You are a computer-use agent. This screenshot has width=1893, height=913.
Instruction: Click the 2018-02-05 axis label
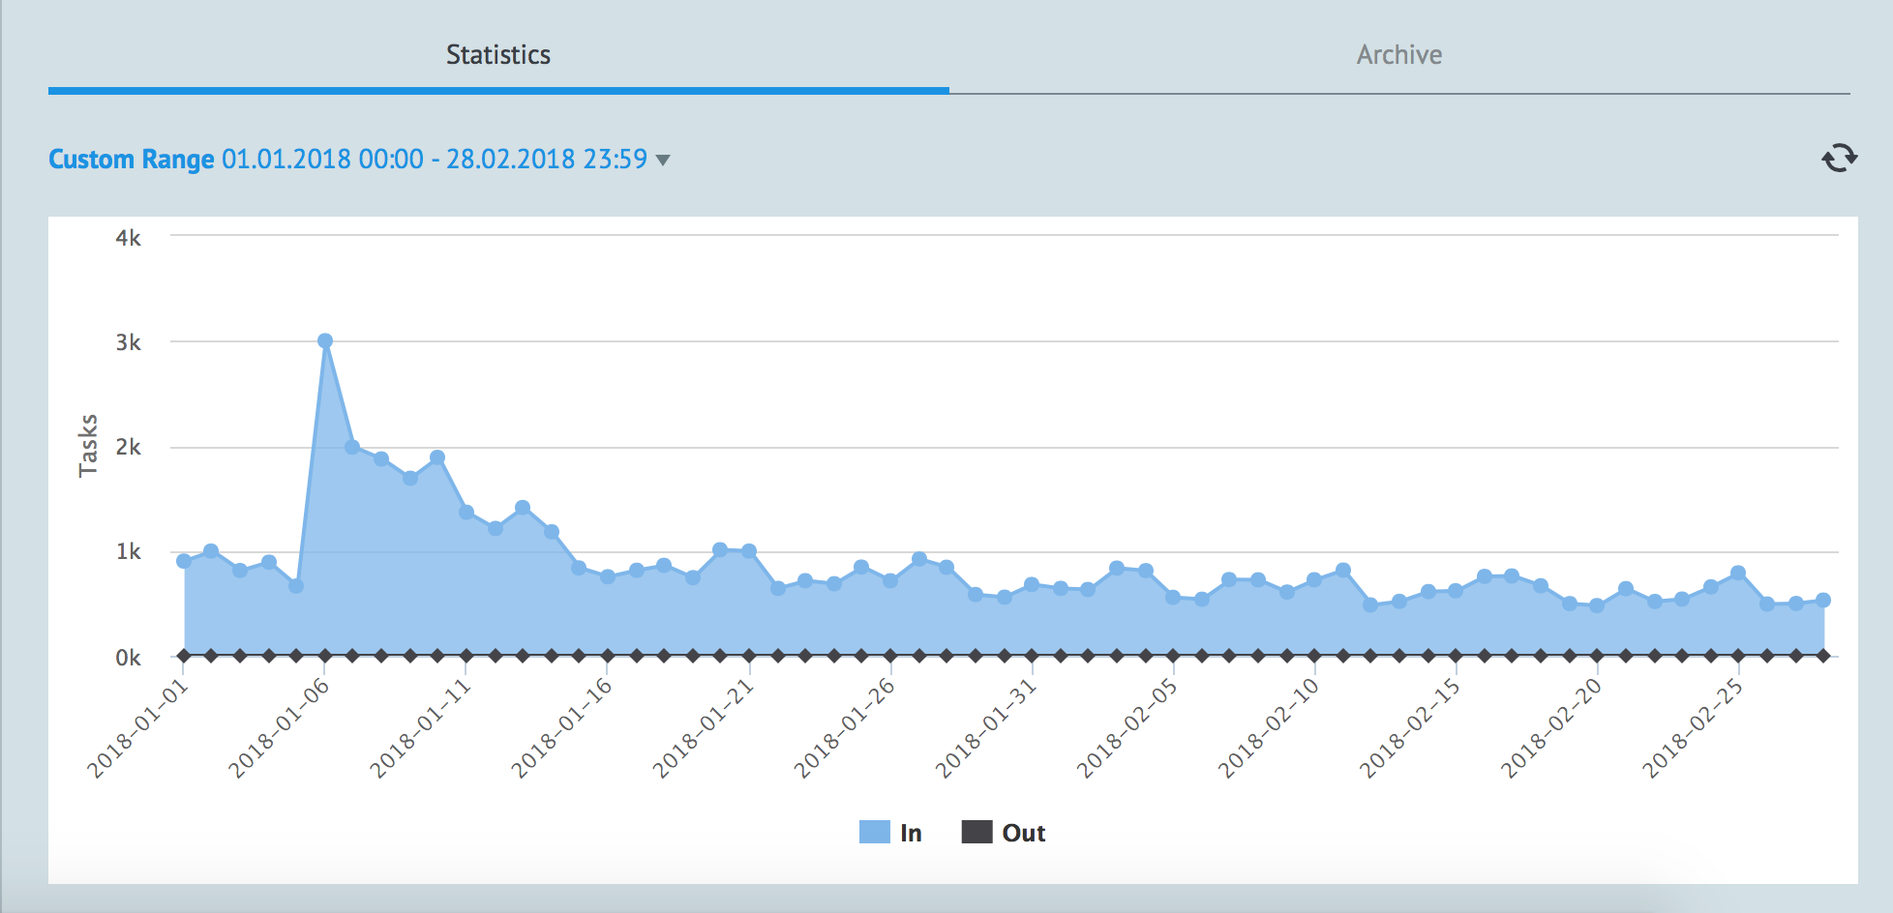click(x=1127, y=728)
